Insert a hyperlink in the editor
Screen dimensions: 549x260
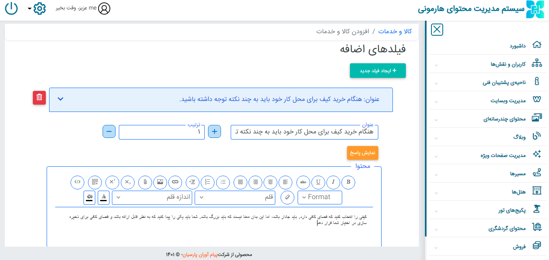pos(175,183)
